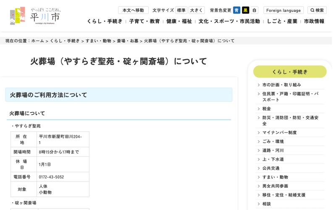Open 住民票・戸籍・印鑑証明・パスポート sidebar link

coord(290,97)
